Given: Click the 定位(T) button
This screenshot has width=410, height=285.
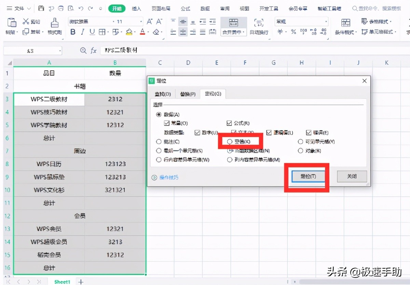Looking at the screenshot, I should pos(308,177).
